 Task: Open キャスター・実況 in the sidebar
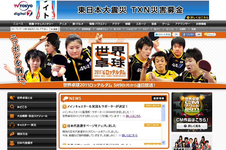point(32,125)
